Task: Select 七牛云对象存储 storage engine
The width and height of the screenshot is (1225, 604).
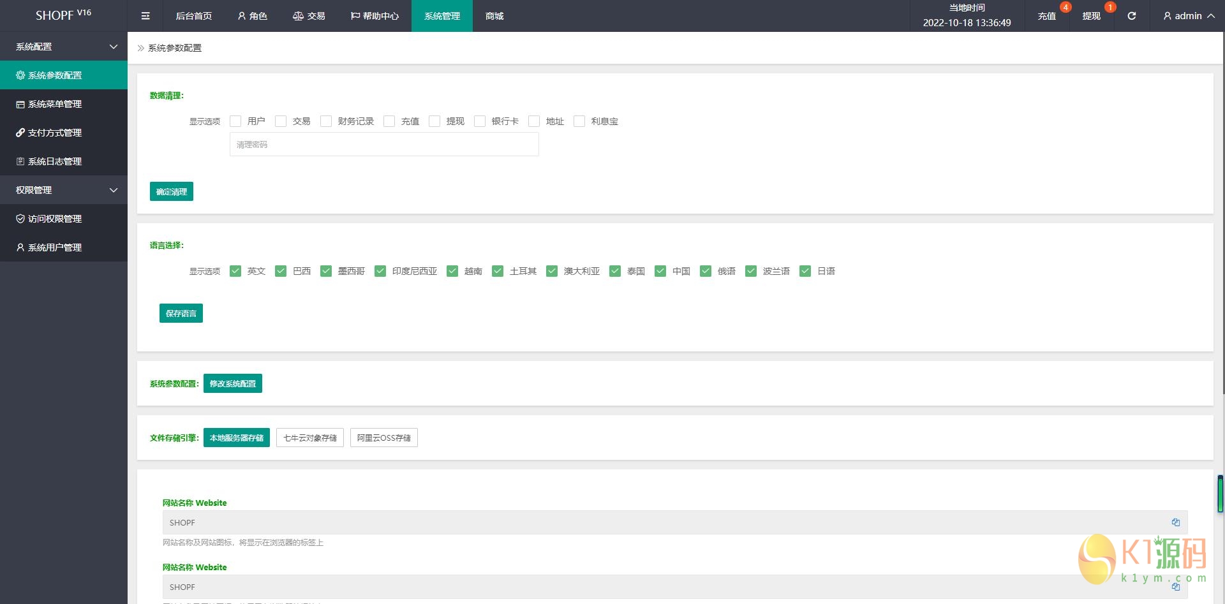Action: point(310,438)
